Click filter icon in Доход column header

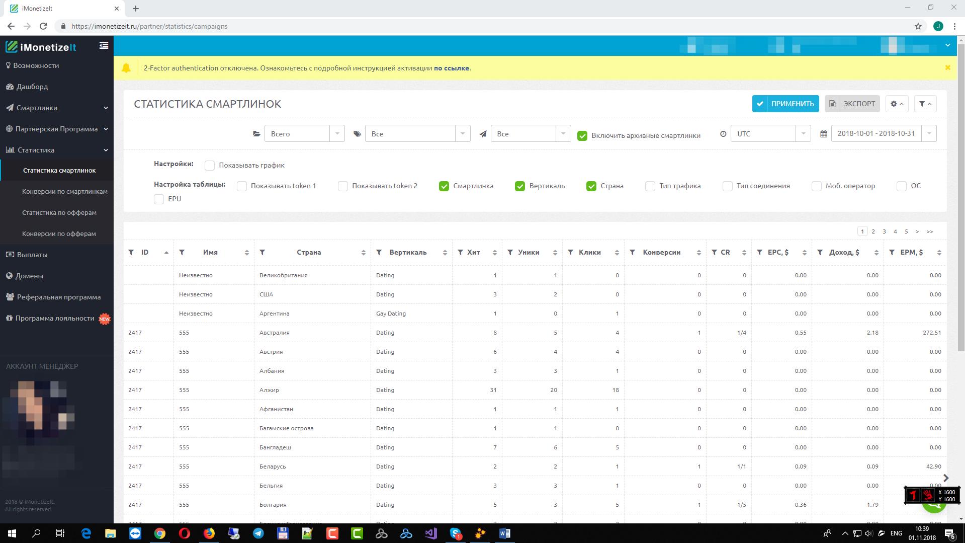820,252
